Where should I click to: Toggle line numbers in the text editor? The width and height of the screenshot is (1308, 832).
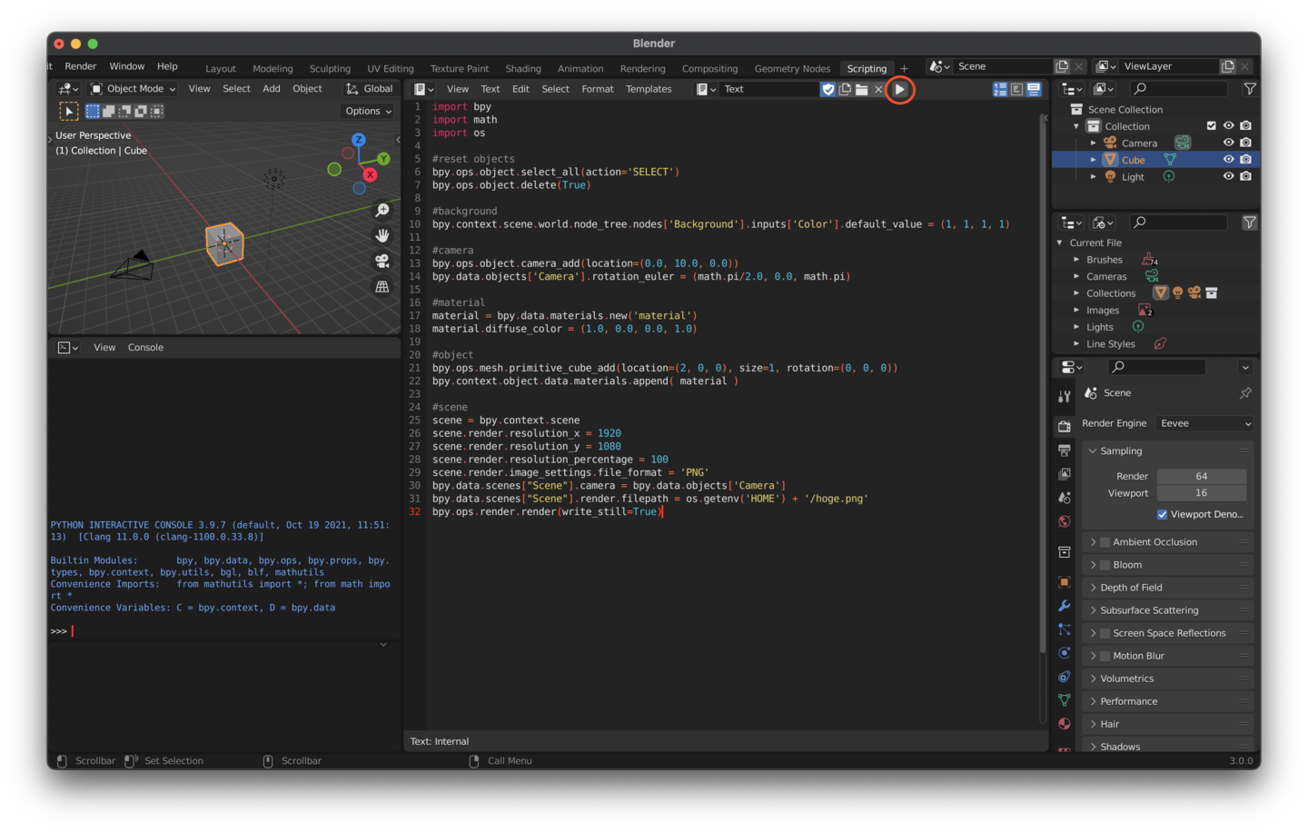1000,89
